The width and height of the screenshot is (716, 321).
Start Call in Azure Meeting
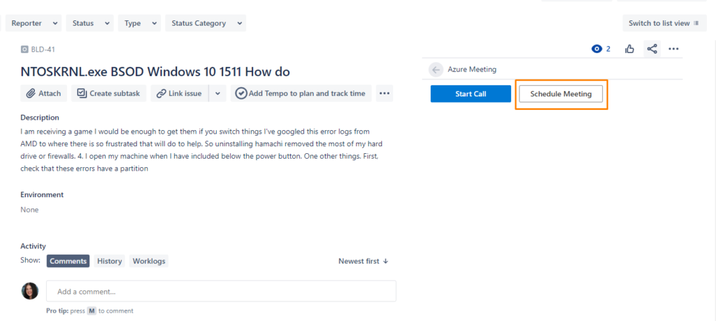[471, 94]
